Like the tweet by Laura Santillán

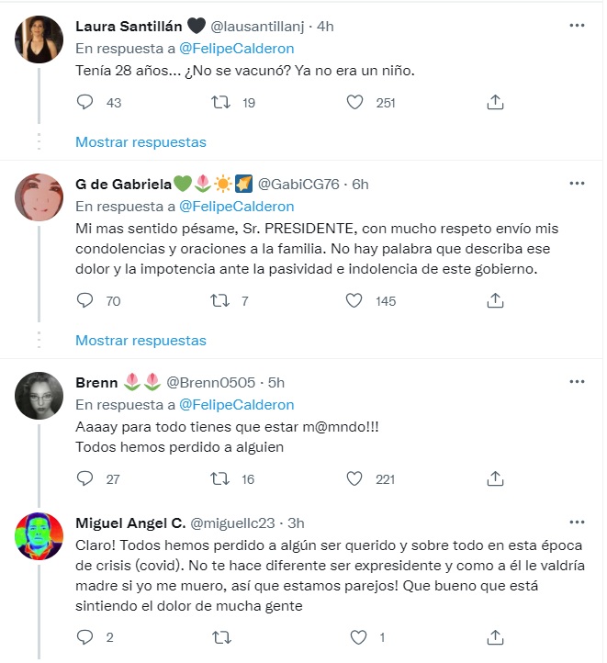(354, 103)
